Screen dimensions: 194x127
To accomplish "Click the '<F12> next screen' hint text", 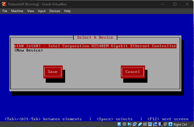I will tap(168, 119).
